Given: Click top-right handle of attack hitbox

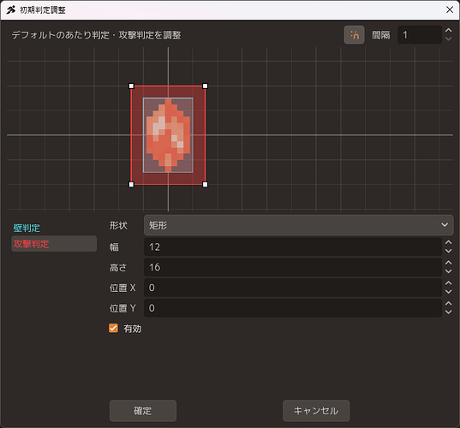Looking at the screenshot, I should (205, 86).
